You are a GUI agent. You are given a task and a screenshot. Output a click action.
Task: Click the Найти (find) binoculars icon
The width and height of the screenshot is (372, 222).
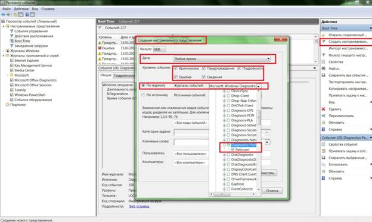[323, 68]
